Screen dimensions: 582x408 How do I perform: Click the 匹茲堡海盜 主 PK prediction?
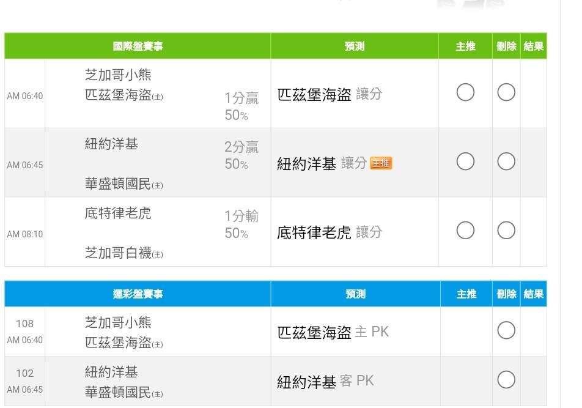click(333, 332)
